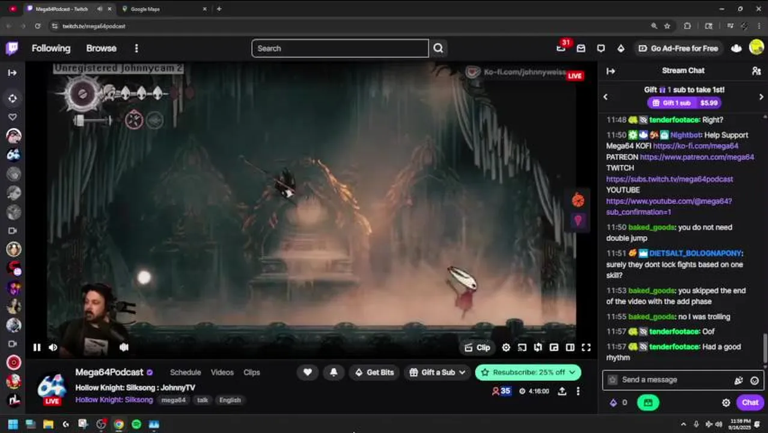The image size is (768, 433).
Task: Open the inbox envelope icon
Action: pyautogui.click(x=581, y=48)
